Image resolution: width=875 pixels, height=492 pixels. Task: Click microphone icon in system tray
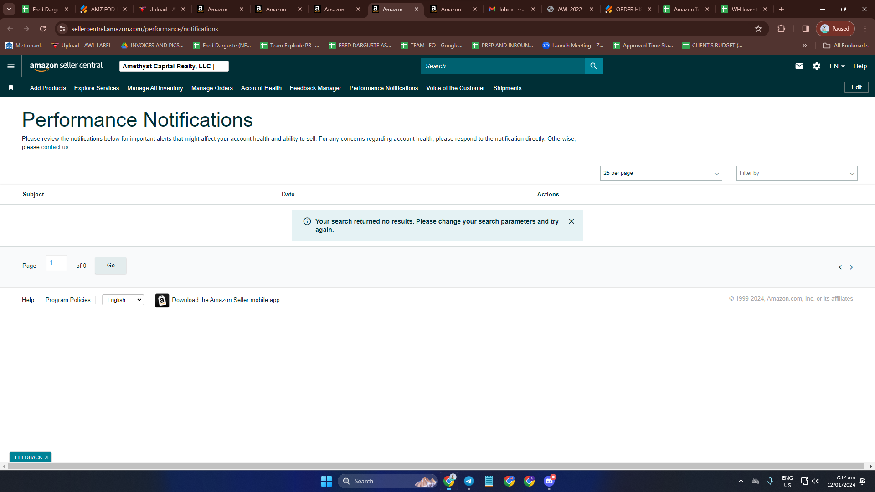click(x=770, y=481)
